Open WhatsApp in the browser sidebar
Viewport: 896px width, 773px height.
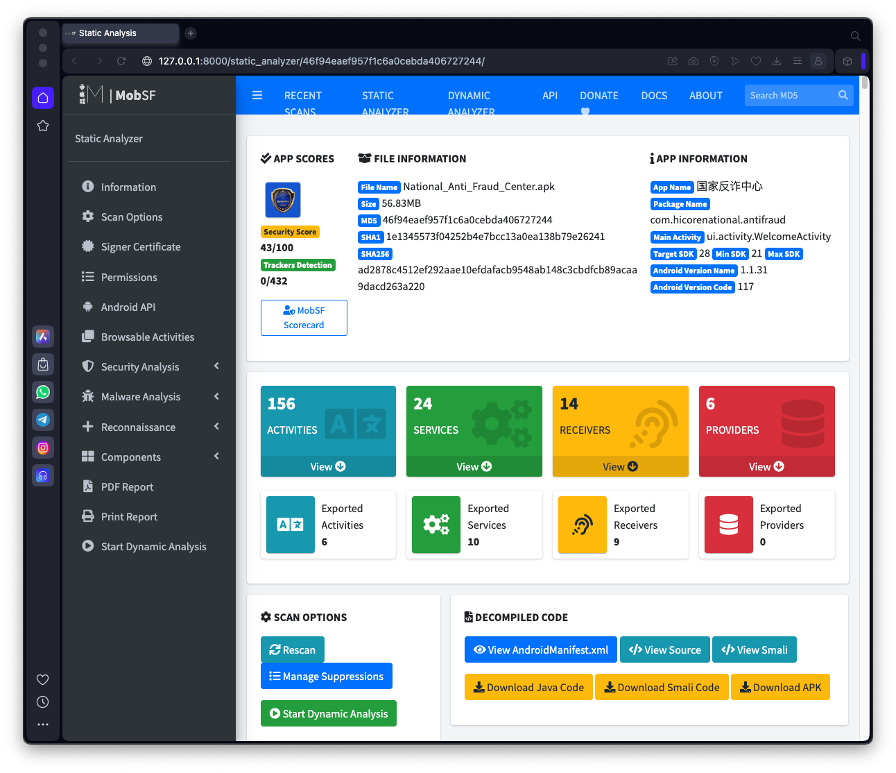(x=43, y=392)
